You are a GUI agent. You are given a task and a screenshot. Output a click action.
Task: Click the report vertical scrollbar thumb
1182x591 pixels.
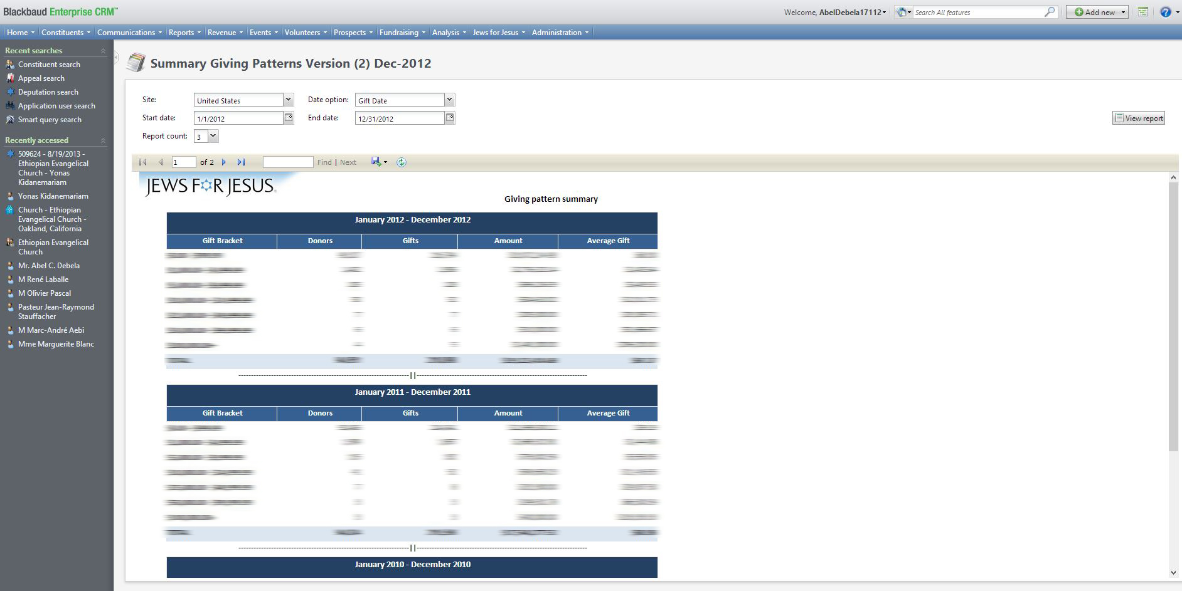1173,316
